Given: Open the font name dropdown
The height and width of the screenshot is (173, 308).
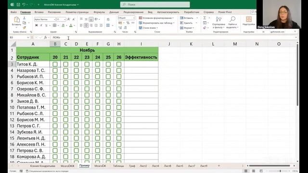Looking at the screenshot, I should pos(54,19).
